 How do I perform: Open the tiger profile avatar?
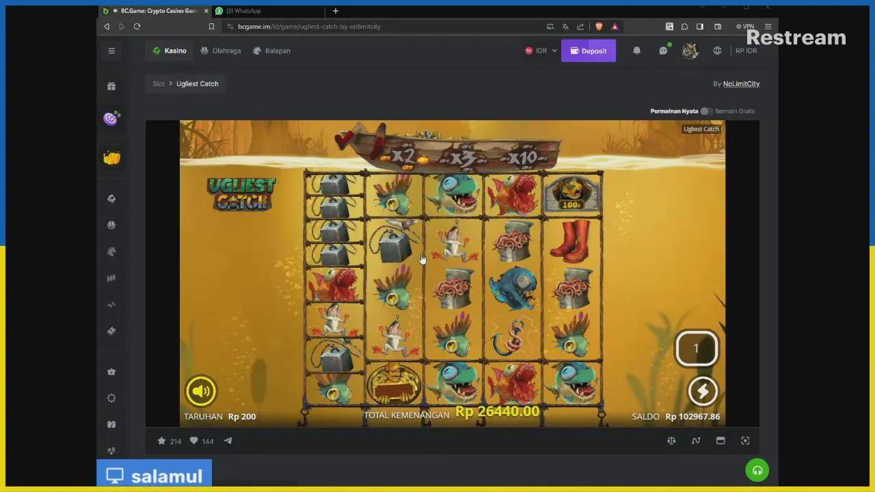pos(690,51)
